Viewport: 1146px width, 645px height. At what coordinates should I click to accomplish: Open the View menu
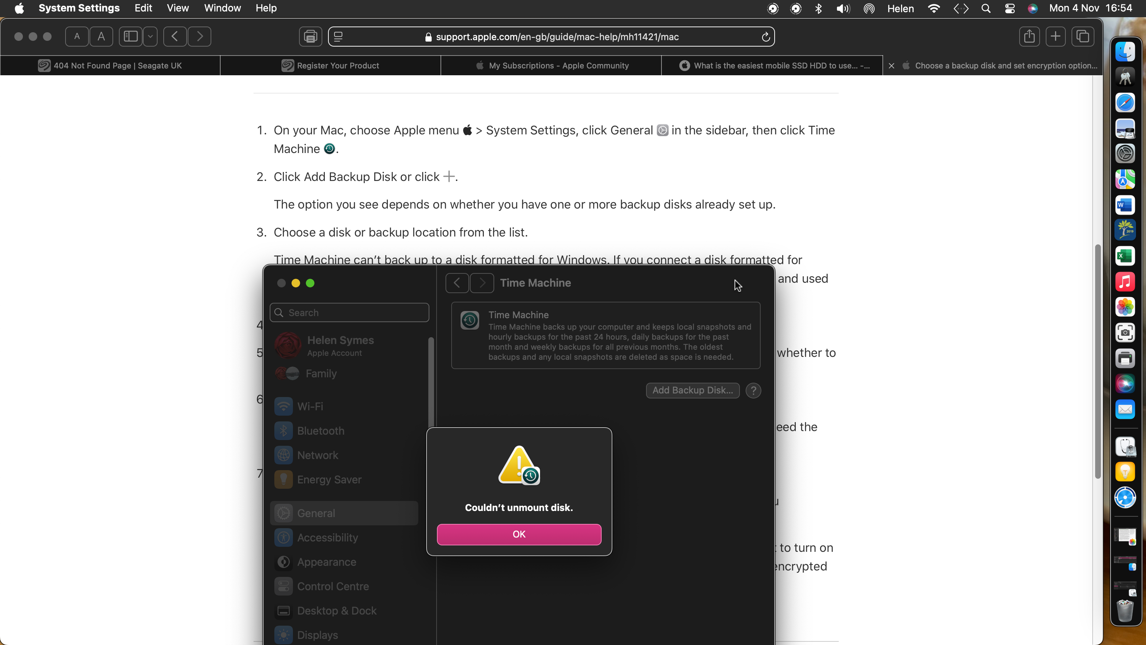(x=178, y=8)
